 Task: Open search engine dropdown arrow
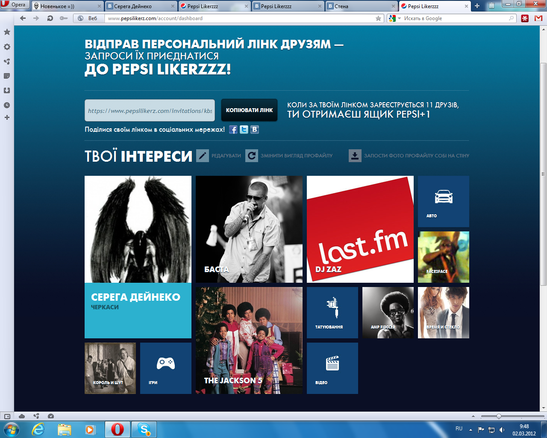(x=400, y=18)
